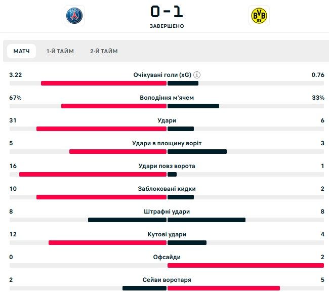Click the Удари stat label

tap(167, 120)
